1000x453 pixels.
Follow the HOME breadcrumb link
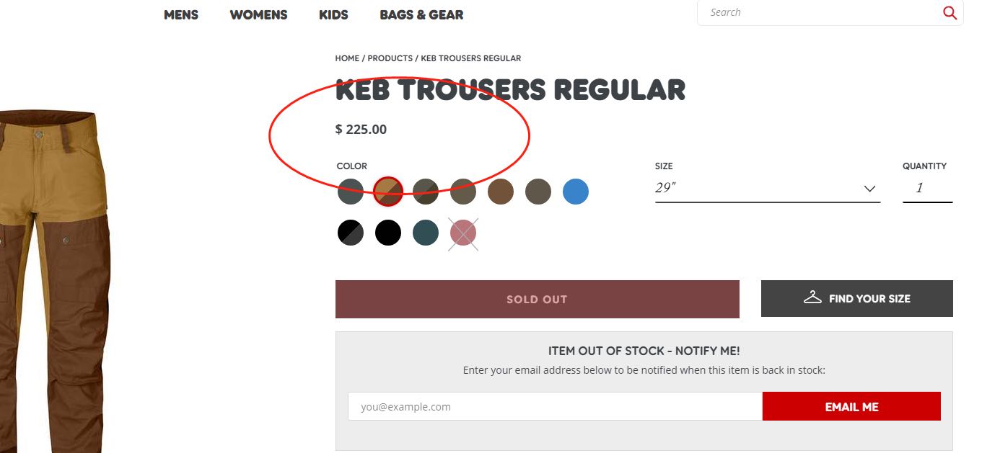point(347,58)
